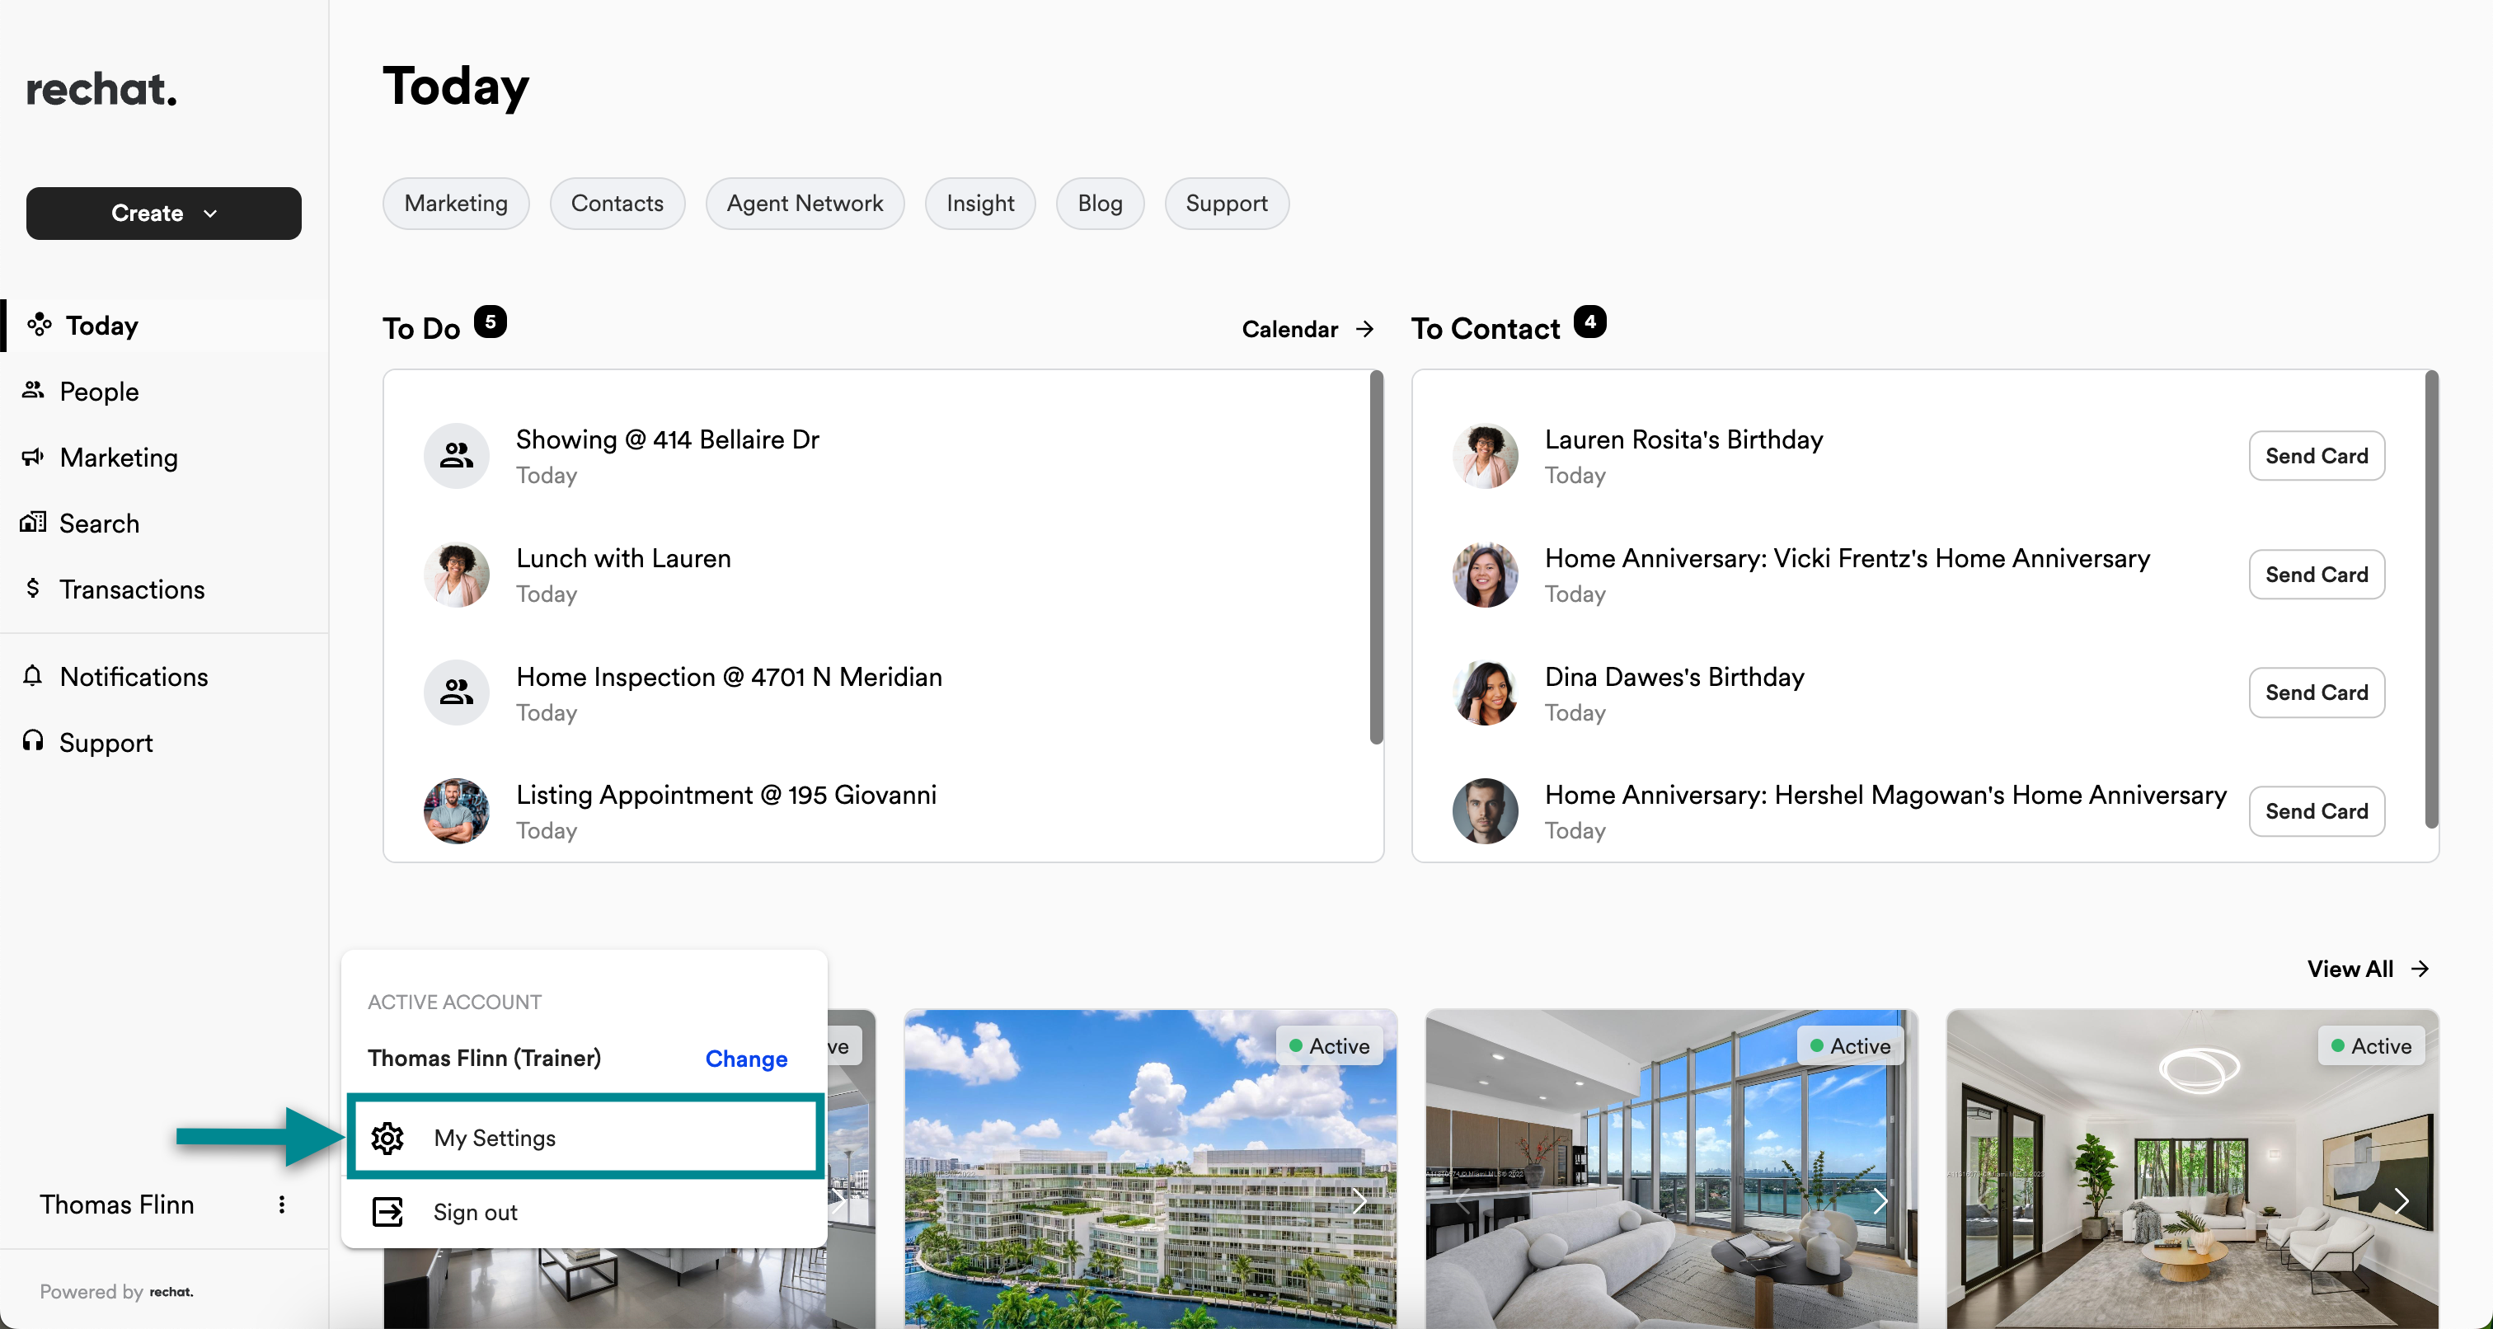Viewport: 2493px width, 1329px height.
Task: Click the Support headset icon
Action: pyautogui.click(x=33, y=741)
